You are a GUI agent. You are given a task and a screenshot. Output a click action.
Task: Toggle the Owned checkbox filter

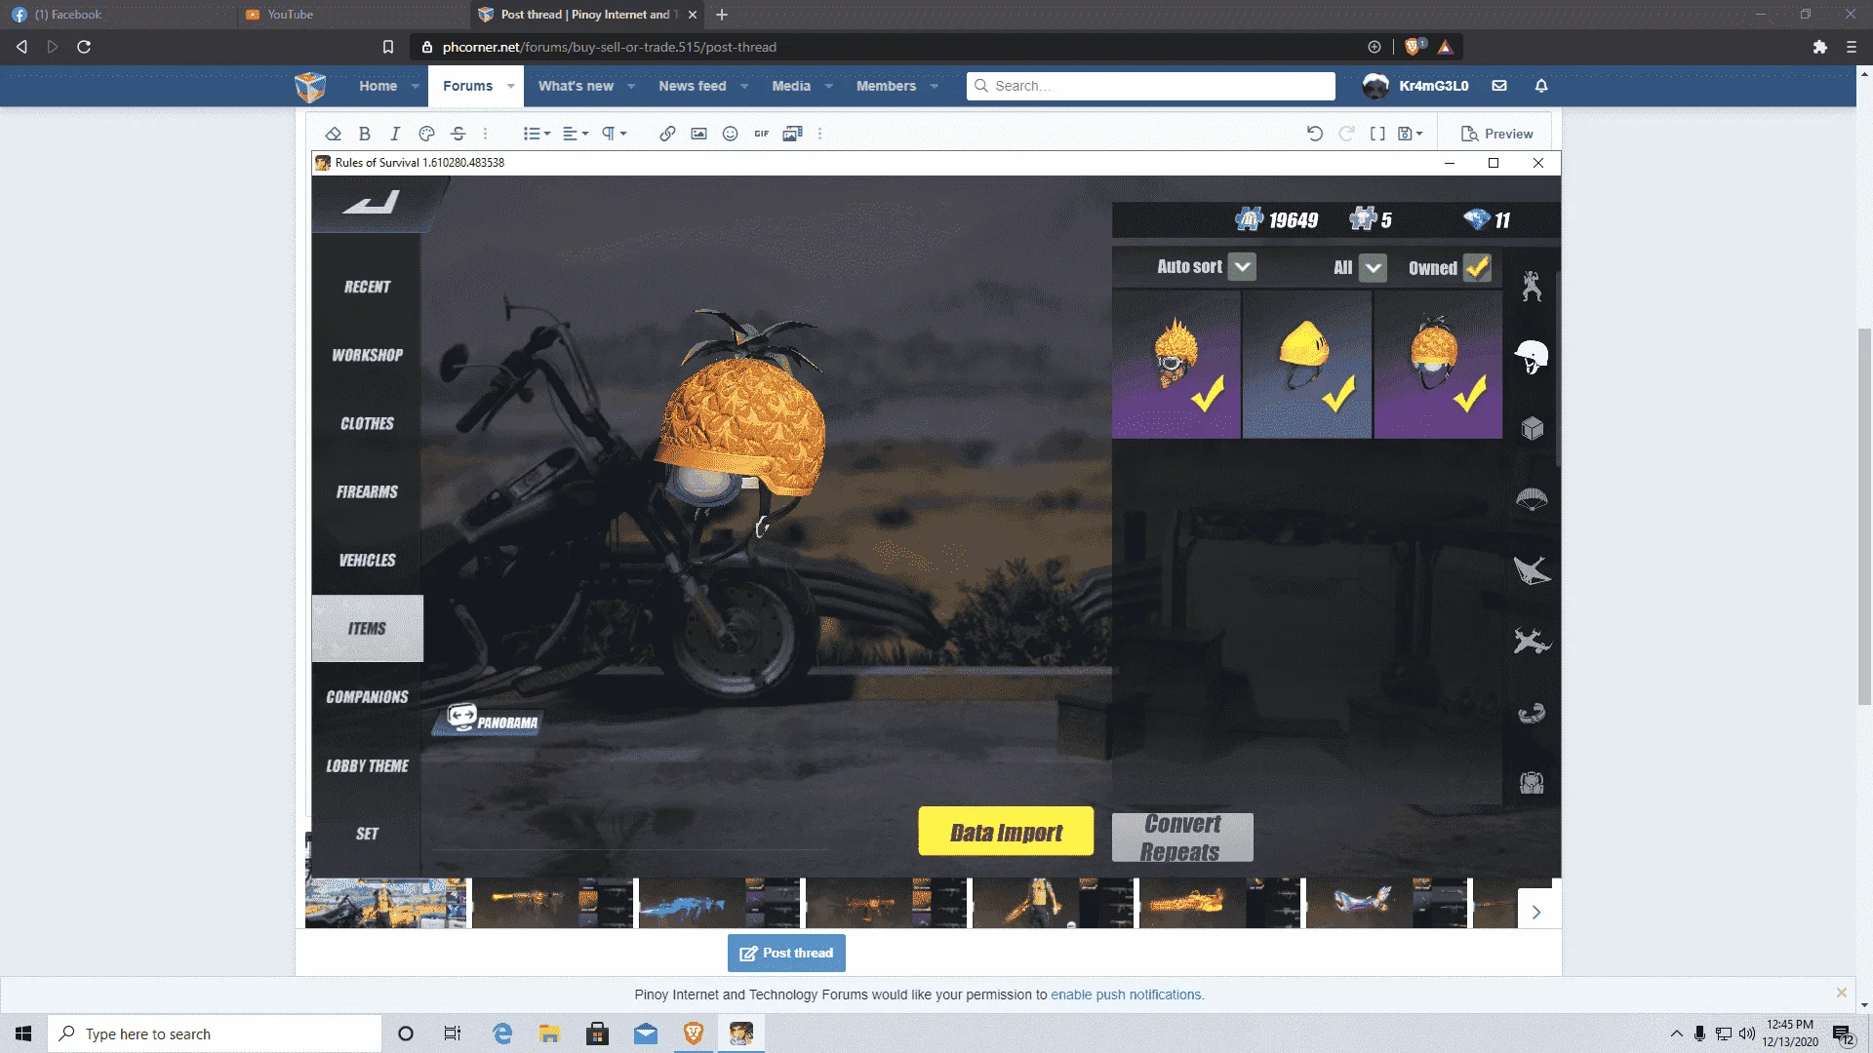[x=1477, y=267]
